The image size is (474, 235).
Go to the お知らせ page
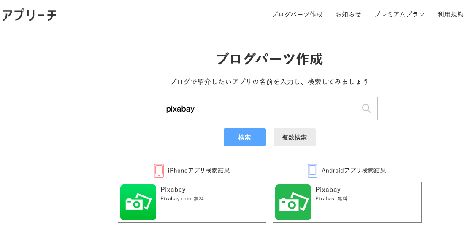click(348, 14)
